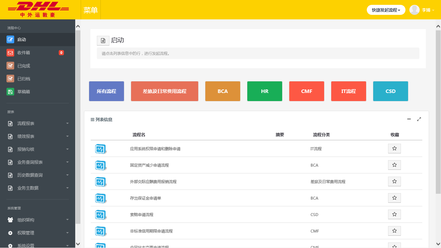The height and width of the screenshot is (248, 441).
Task: Click the 绩效报表 document icon
Action: tap(10, 136)
